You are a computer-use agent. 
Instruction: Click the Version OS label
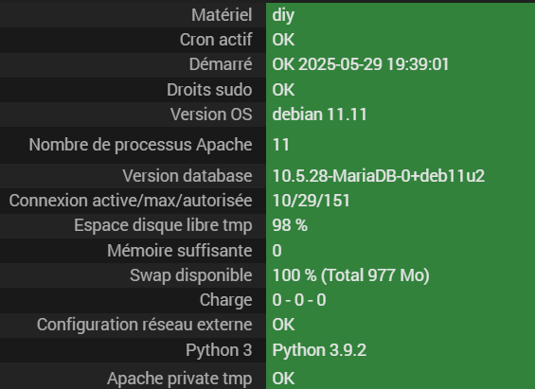click(211, 115)
